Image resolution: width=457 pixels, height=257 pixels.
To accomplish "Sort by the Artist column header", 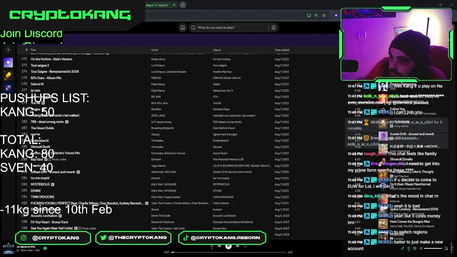I will [155, 50].
